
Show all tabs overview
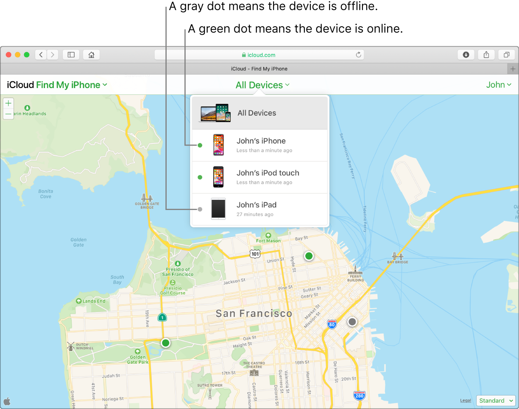pyautogui.click(x=506, y=55)
